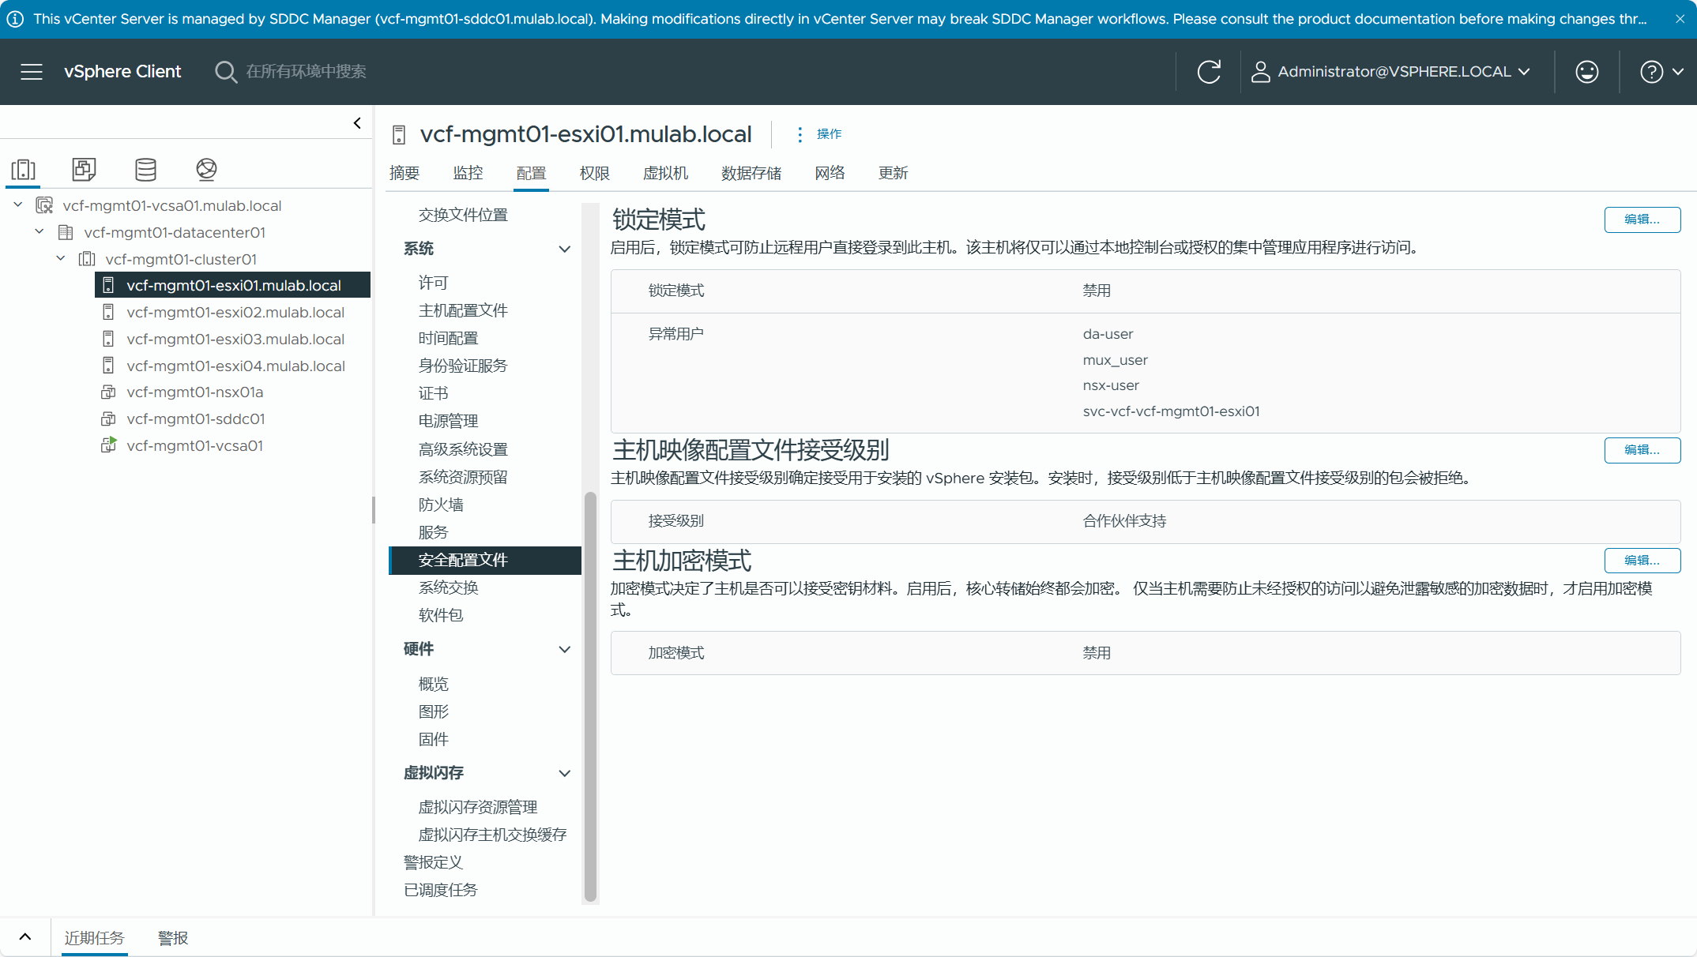1697x957 pixels.
Task: Open the 操作 actions menu
Action: pyautogui.click(x=819, y=134)
